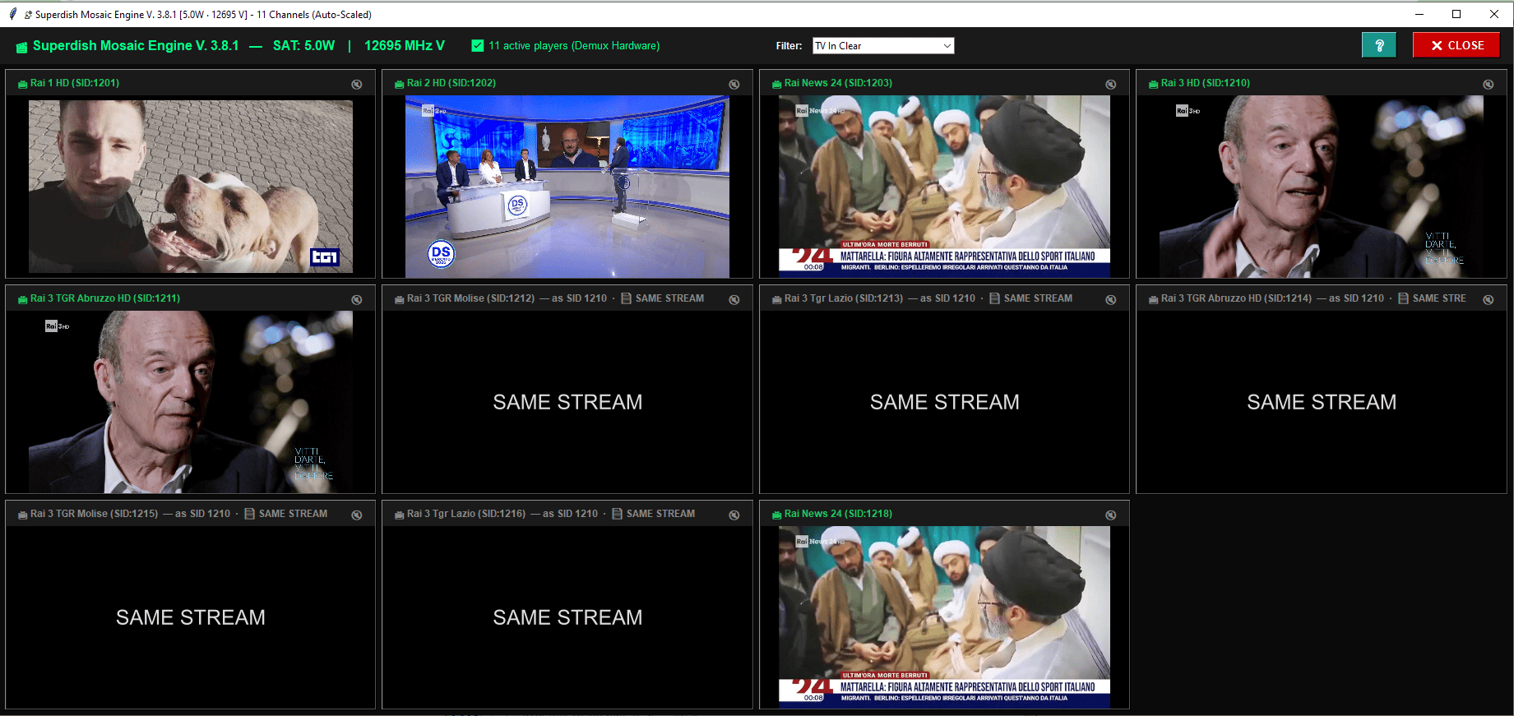Image resolution: width=1514 pixels, height=716 pixels.
Task: Click TV icon beside Rai 3 TGR Molise (SID:1215)
Action: point(23,515)
